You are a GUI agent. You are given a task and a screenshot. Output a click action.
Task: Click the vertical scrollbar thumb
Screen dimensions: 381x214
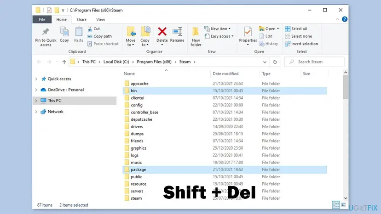tap(346, 87)
